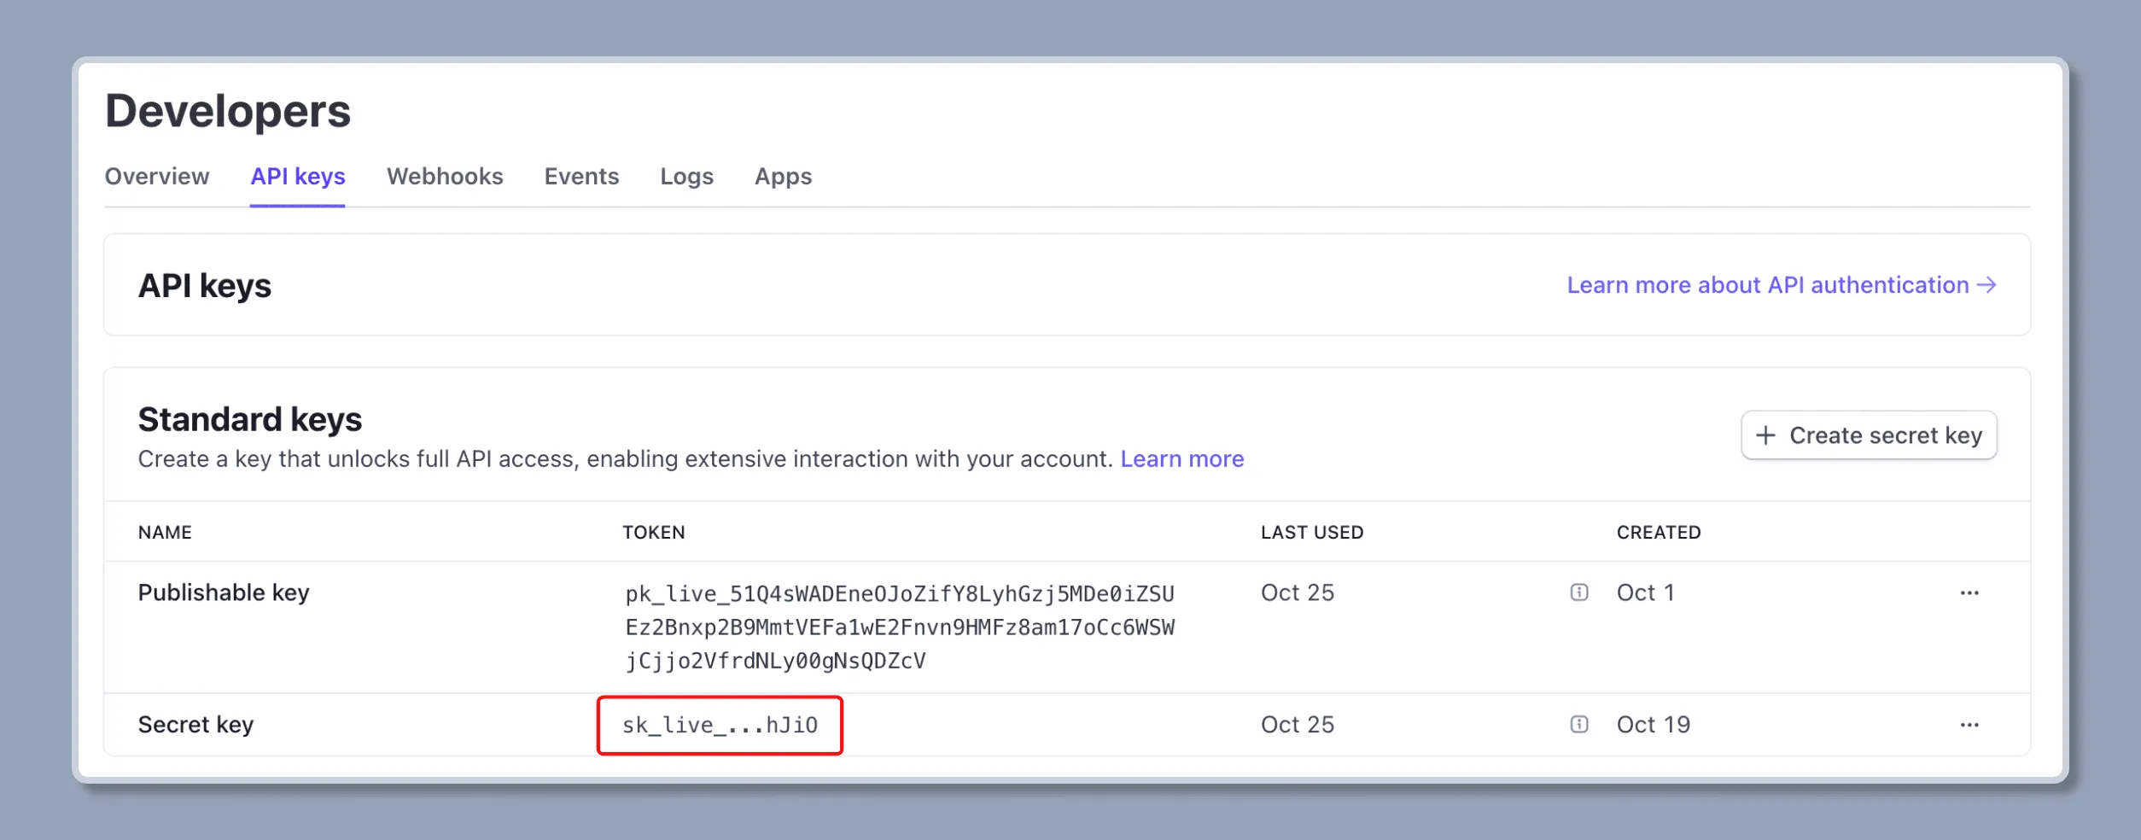Click the pk_live publishable key token

pyautogui.click(x=899, y=627)
